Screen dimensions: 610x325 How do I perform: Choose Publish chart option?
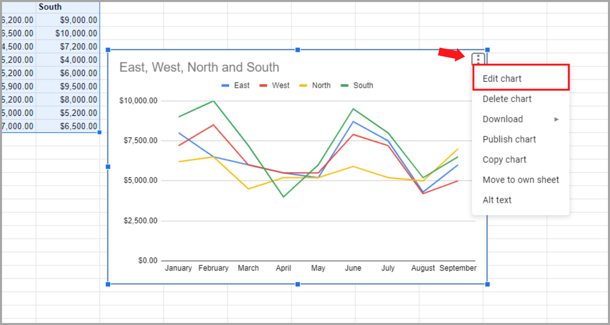509,139
